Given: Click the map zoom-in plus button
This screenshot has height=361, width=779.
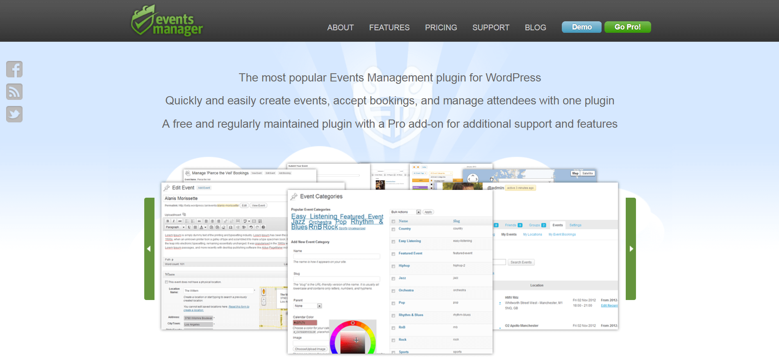Looking at the screenshot, I should click(264, 299).
